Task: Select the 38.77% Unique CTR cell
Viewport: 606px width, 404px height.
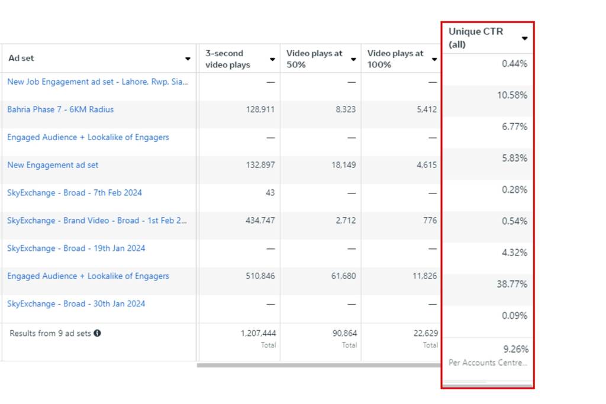Action: tap(511, 285)
